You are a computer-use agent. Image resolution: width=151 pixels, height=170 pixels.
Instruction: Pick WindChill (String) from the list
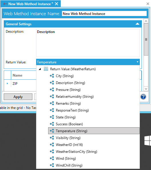pos(69,165)
